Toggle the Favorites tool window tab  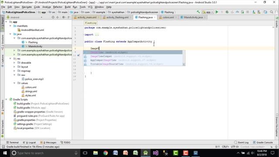(x=3, y=107)
